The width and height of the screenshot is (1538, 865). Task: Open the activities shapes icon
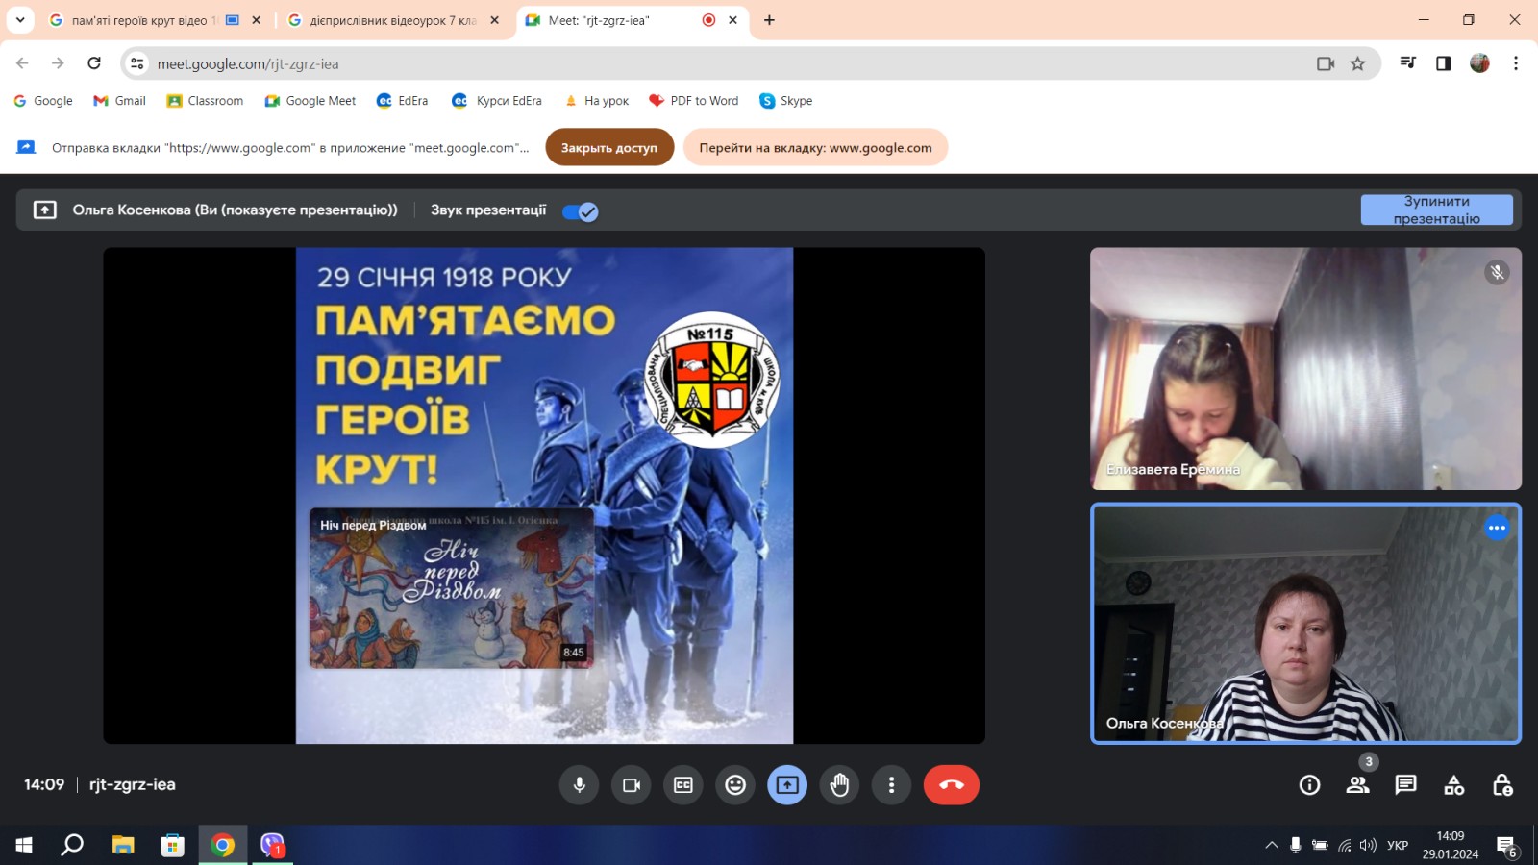pos(1453,785)
